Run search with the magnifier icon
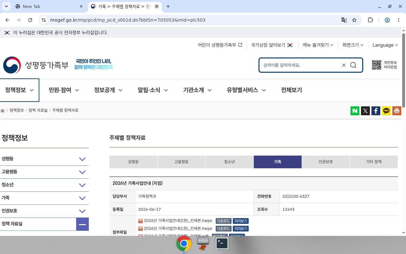406x254 pixels. (x=353, y=65)
